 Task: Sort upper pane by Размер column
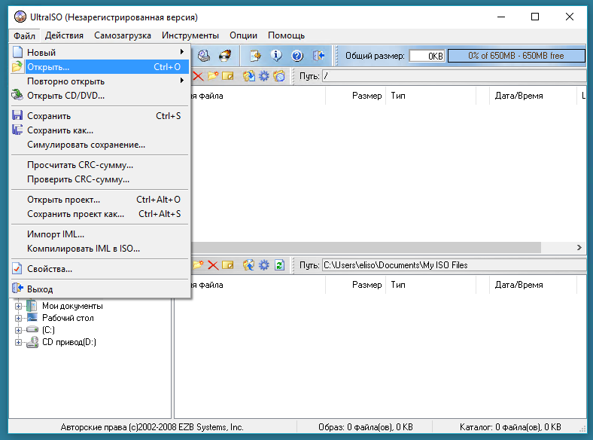(x=355, y=96)
